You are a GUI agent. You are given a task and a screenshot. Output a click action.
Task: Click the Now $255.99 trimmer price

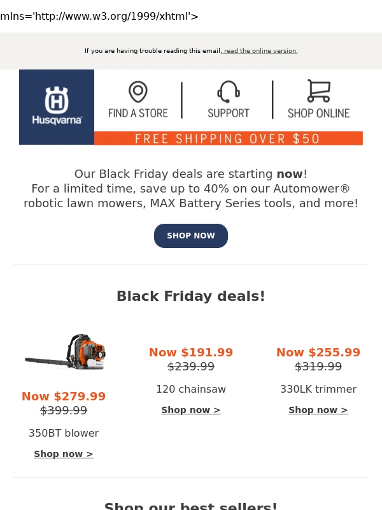[x=318, y=353]
